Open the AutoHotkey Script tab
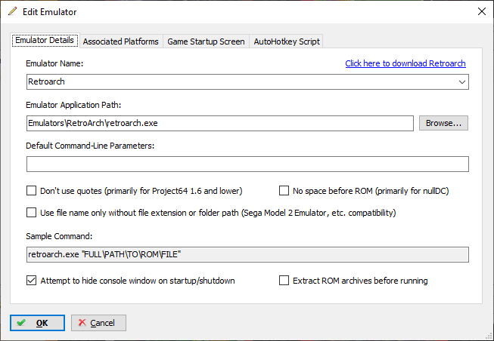 pos(287,41)
